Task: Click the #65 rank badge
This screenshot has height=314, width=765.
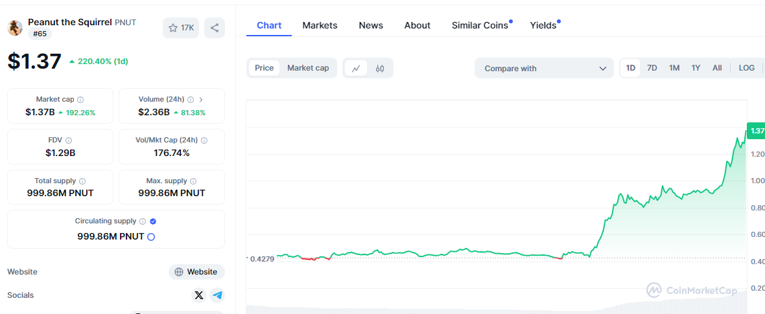Action: [x=40, y=34]
